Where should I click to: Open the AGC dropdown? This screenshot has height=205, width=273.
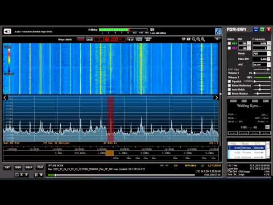(x=262, y=65)
